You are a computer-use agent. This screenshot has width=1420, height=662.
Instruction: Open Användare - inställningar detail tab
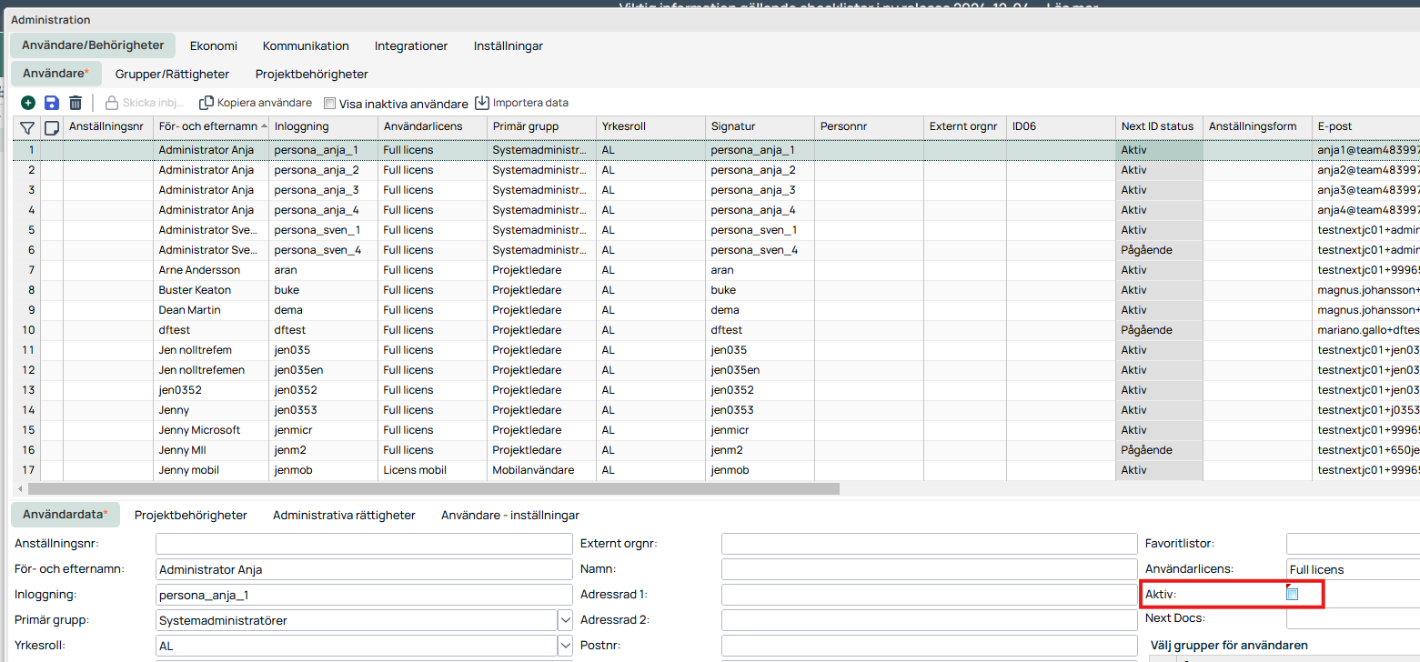click(510, 515)
